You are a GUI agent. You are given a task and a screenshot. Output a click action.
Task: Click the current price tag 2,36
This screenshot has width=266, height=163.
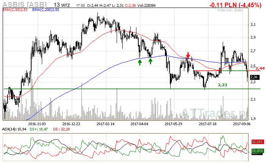(255, 77)
